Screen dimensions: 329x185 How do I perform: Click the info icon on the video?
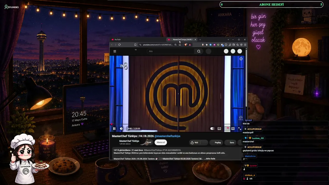point(241,59)
